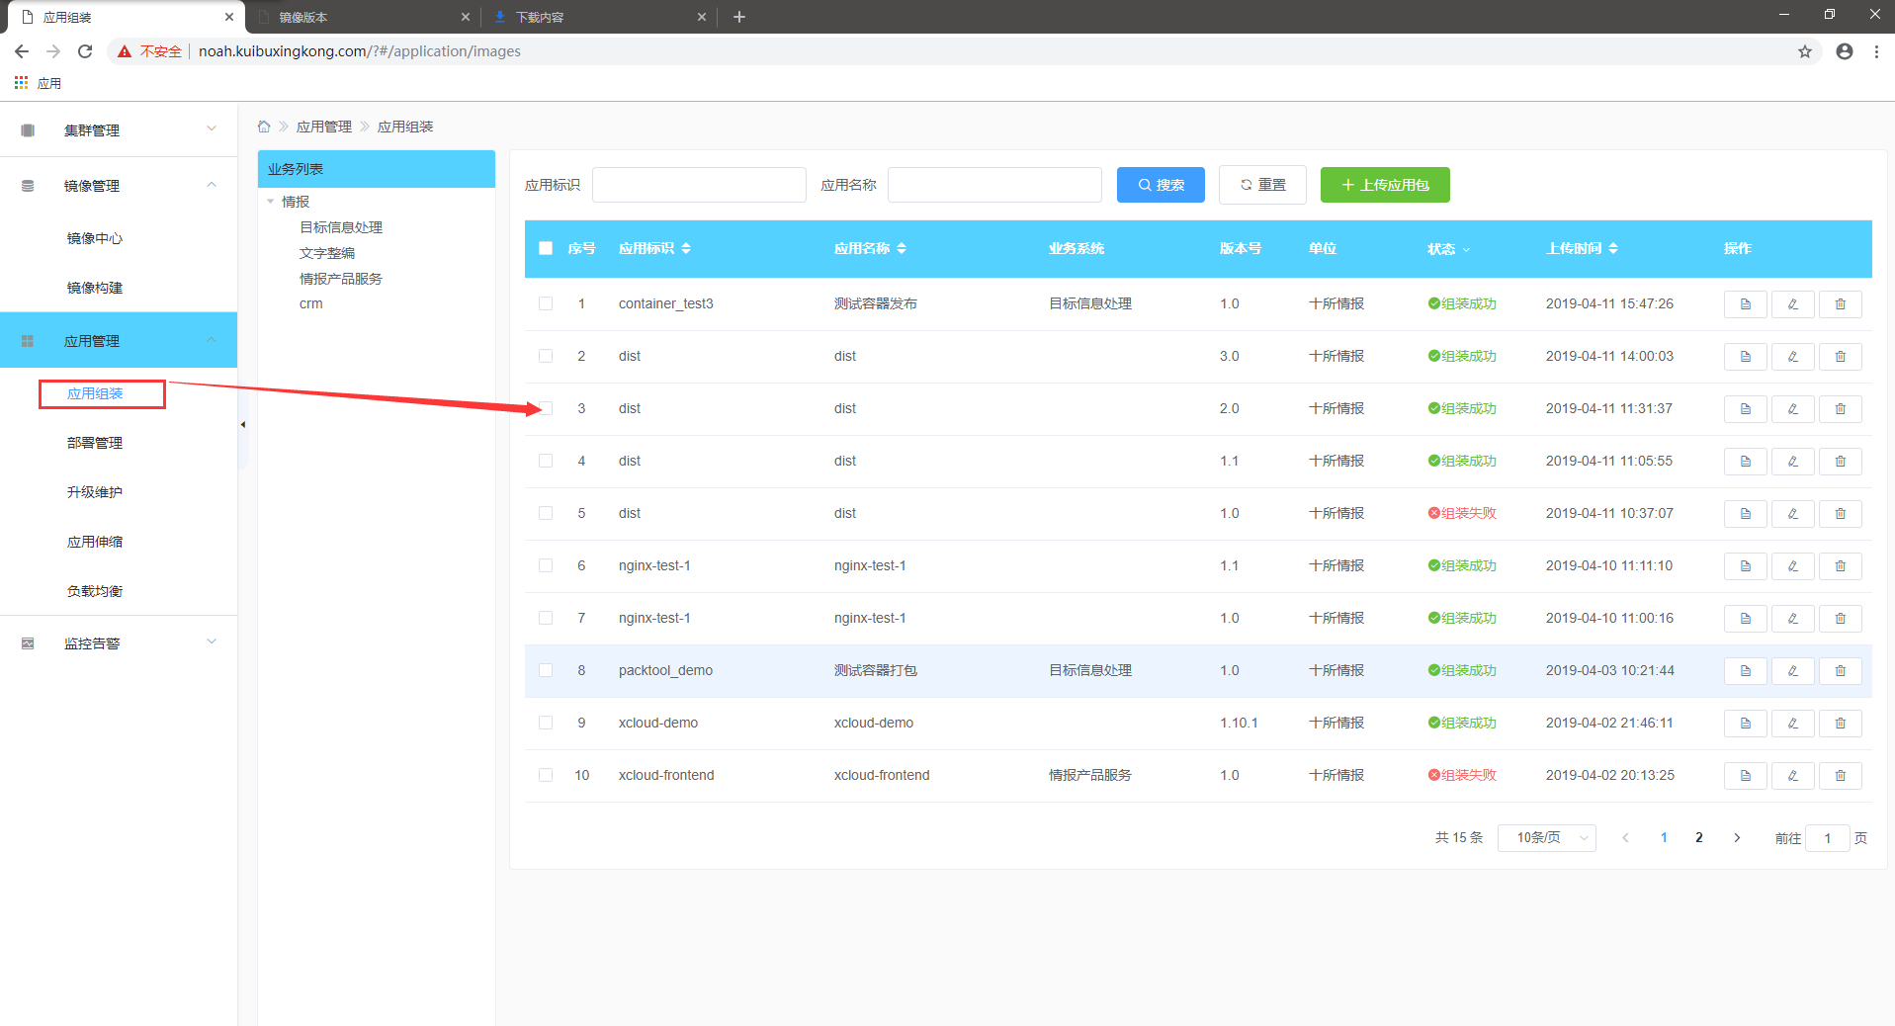Screen dimensions: 1895x1026
Task: Click the trash icon in xcloud-frontend row
Action: click(x=1840, y=776)
